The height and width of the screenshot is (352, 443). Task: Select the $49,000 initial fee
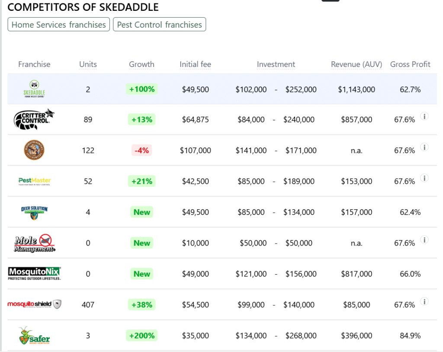(195, 274)
